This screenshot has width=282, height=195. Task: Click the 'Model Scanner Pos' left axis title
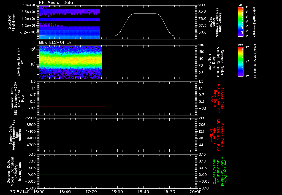(15, 135)
